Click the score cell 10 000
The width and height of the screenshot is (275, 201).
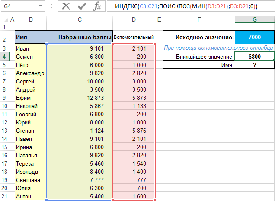click(x=80, y=81)
